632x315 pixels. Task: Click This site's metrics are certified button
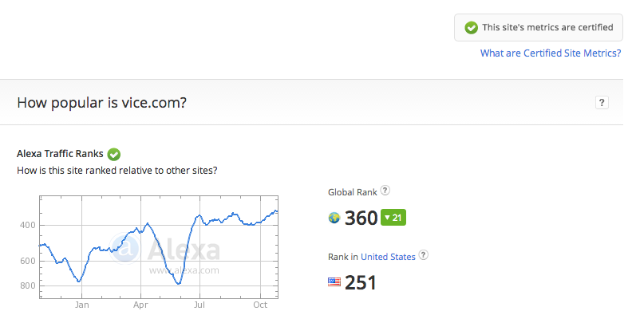[x=539, y=28]
